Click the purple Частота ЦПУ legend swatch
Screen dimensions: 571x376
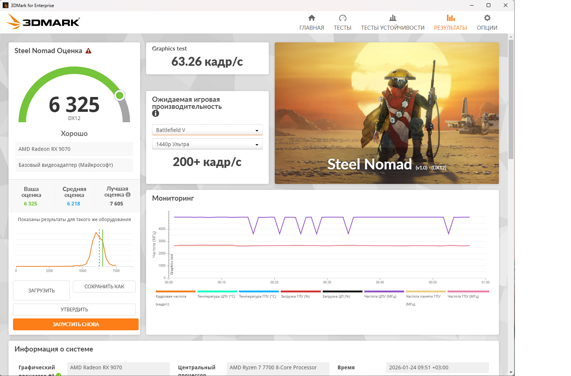point(384,291)
